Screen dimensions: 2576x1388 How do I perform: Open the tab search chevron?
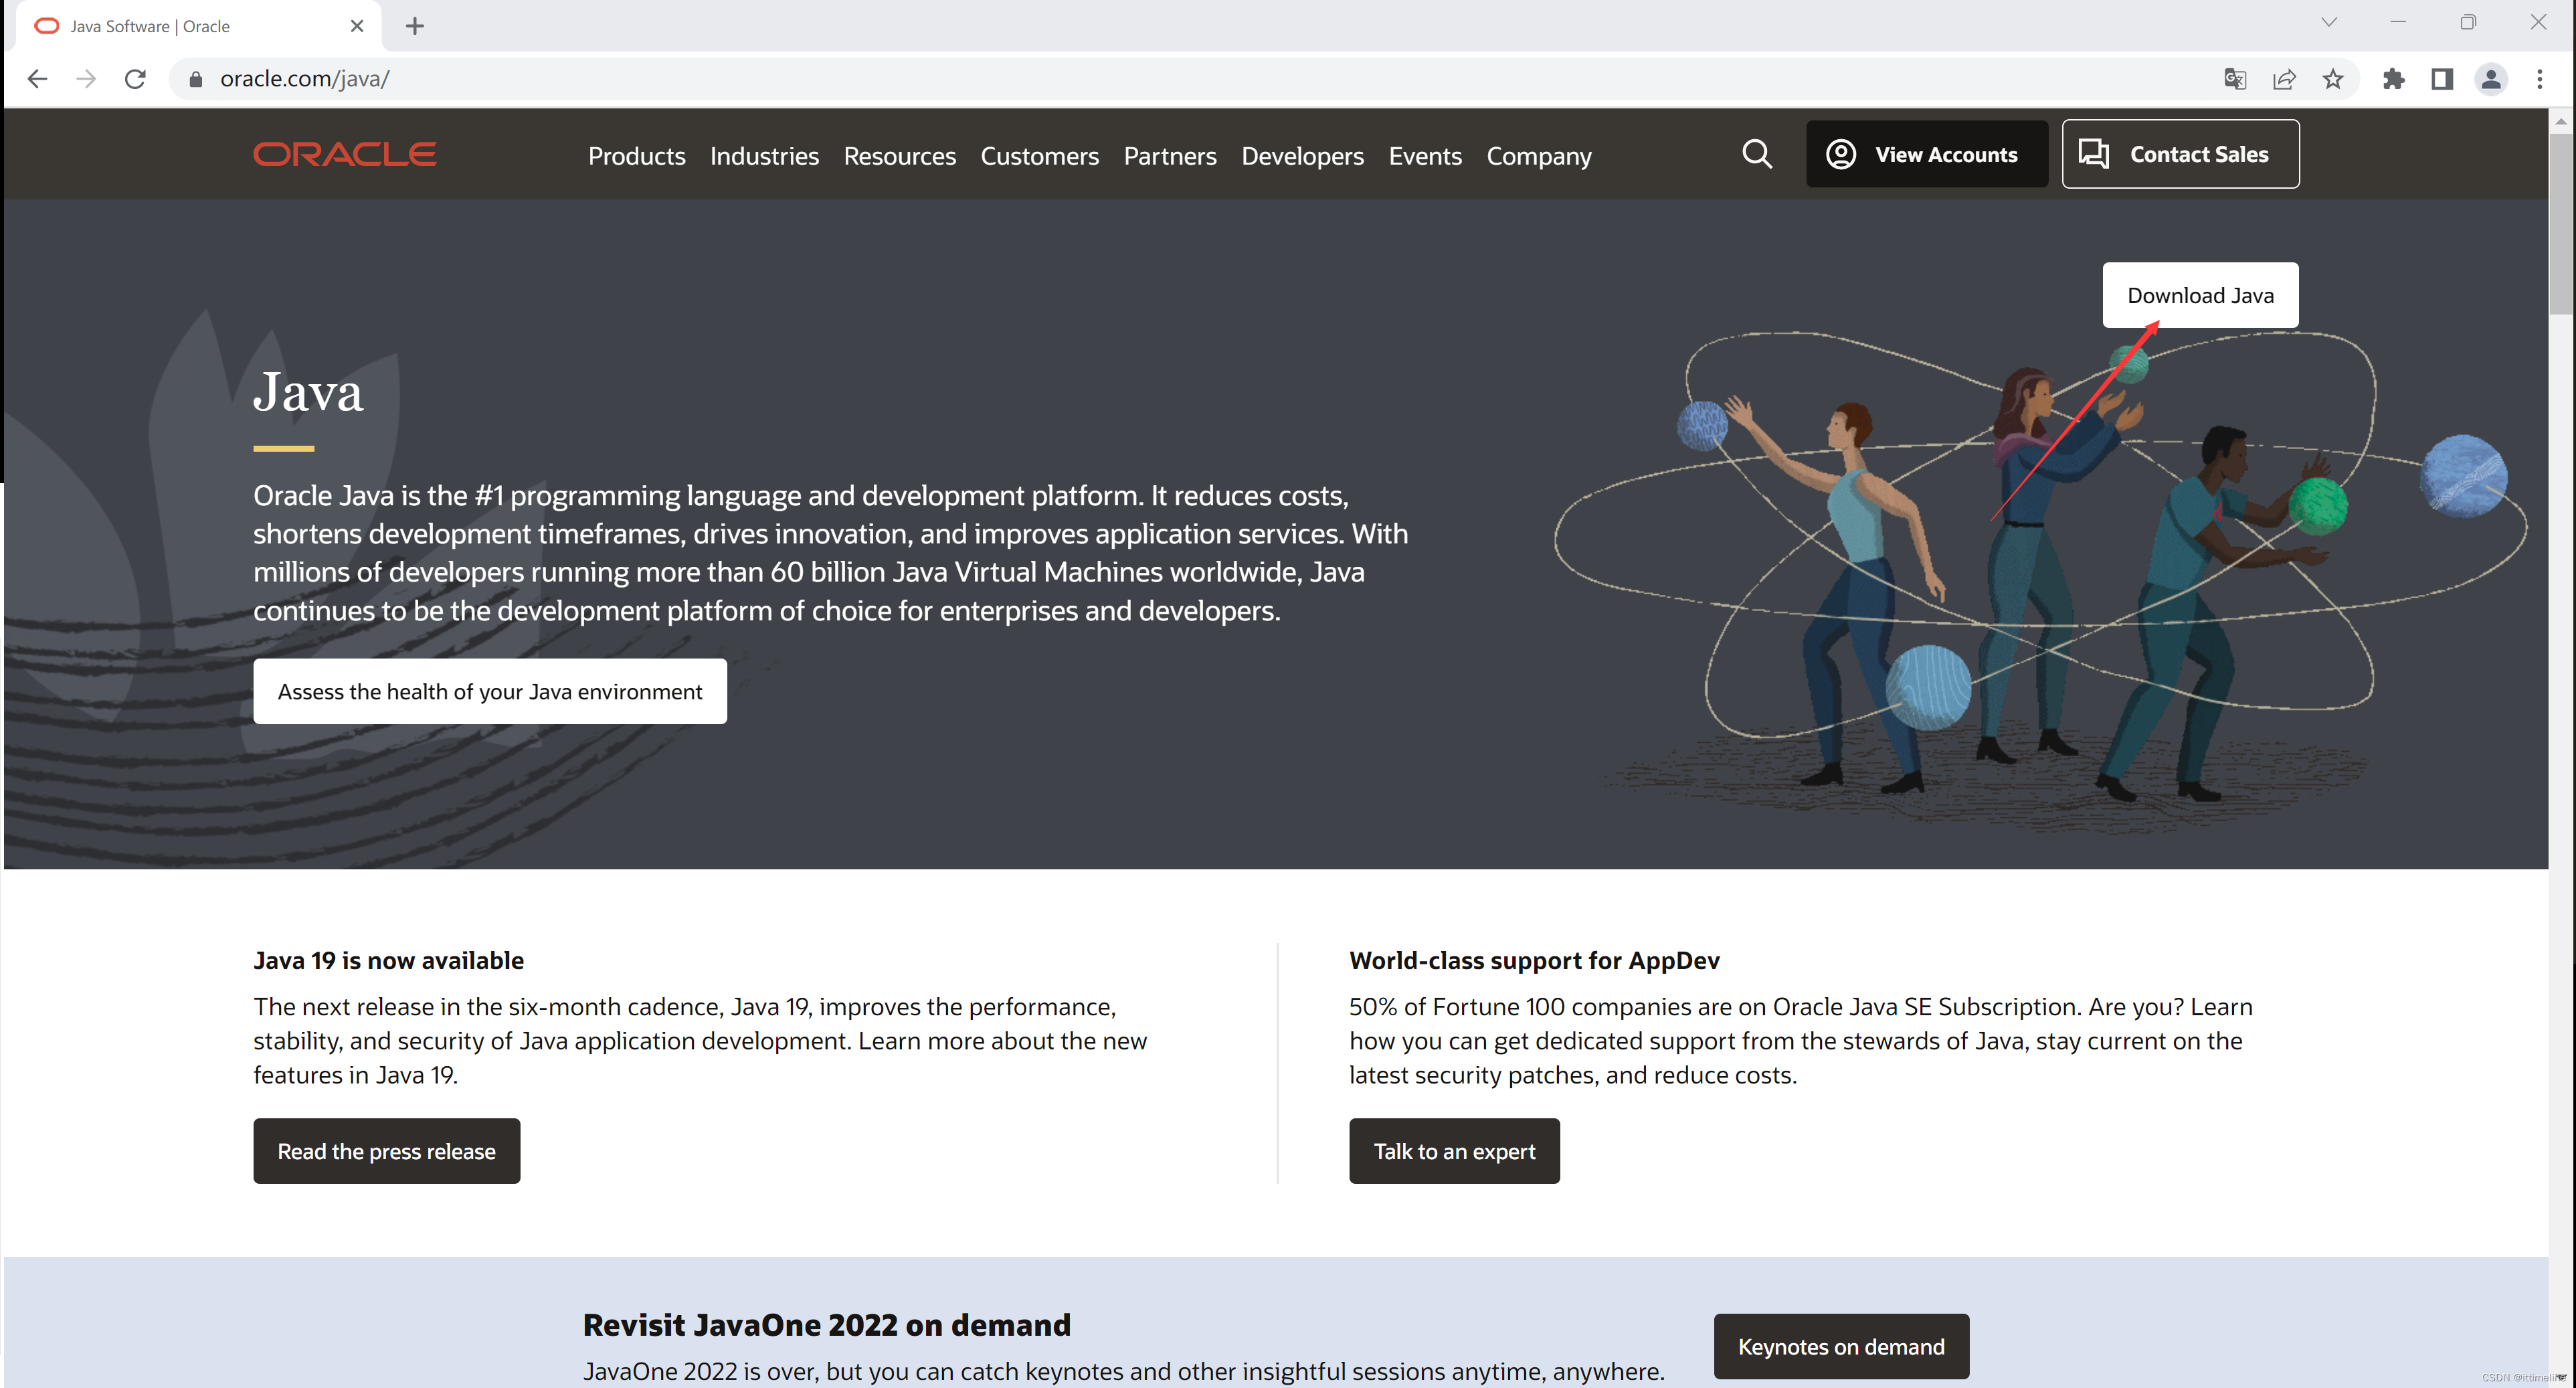[2328, 22]
